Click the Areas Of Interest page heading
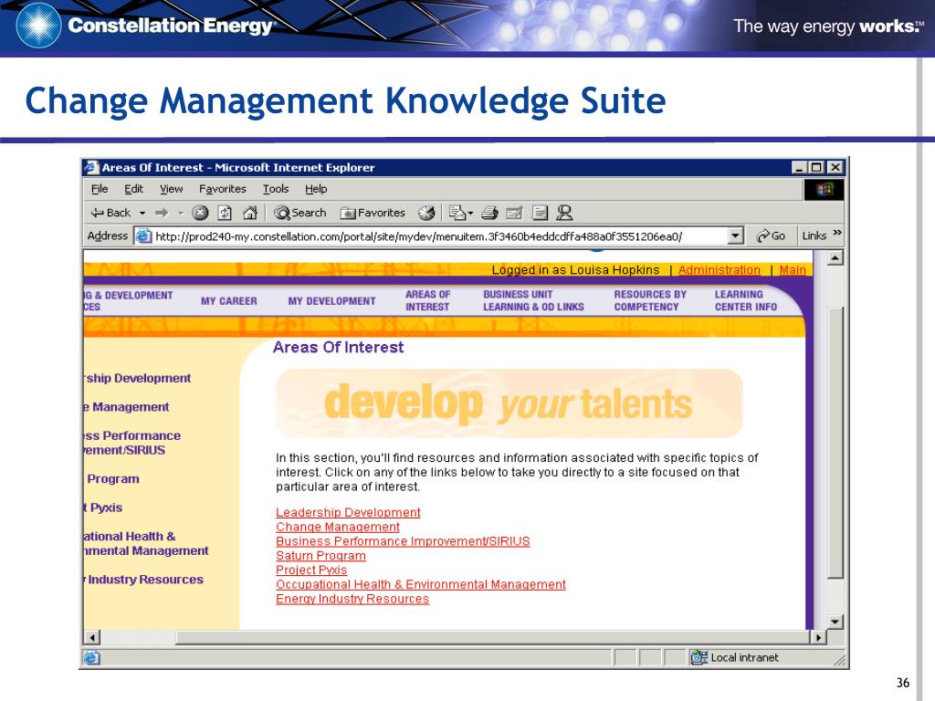The height and width of the screenshot is (701, 935). 338,347
